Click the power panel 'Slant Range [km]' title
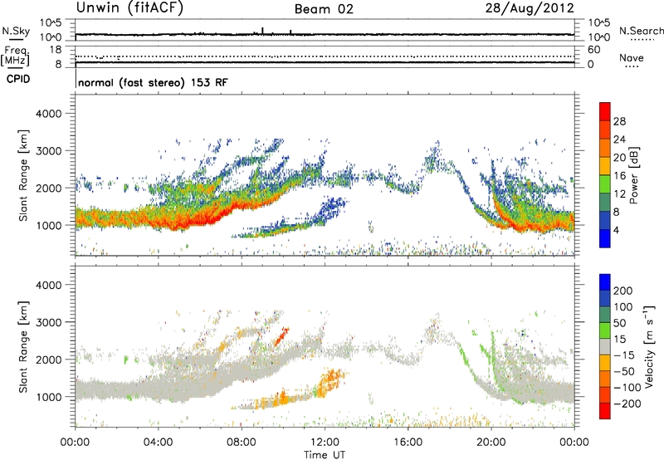664x460 pixels. (x=23, y=175)
